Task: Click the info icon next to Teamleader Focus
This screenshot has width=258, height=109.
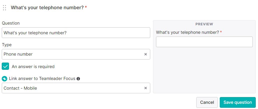Action: tap(78, 79)
